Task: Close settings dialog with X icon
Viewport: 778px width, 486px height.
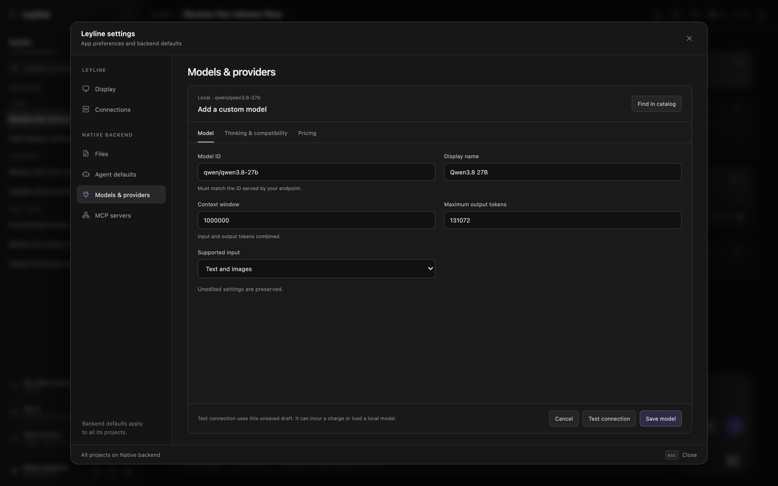Action: (x=689, y=38)
